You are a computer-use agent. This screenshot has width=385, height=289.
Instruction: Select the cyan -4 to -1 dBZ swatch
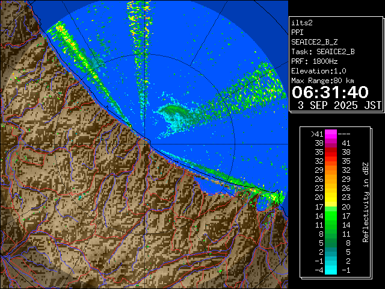331,269
